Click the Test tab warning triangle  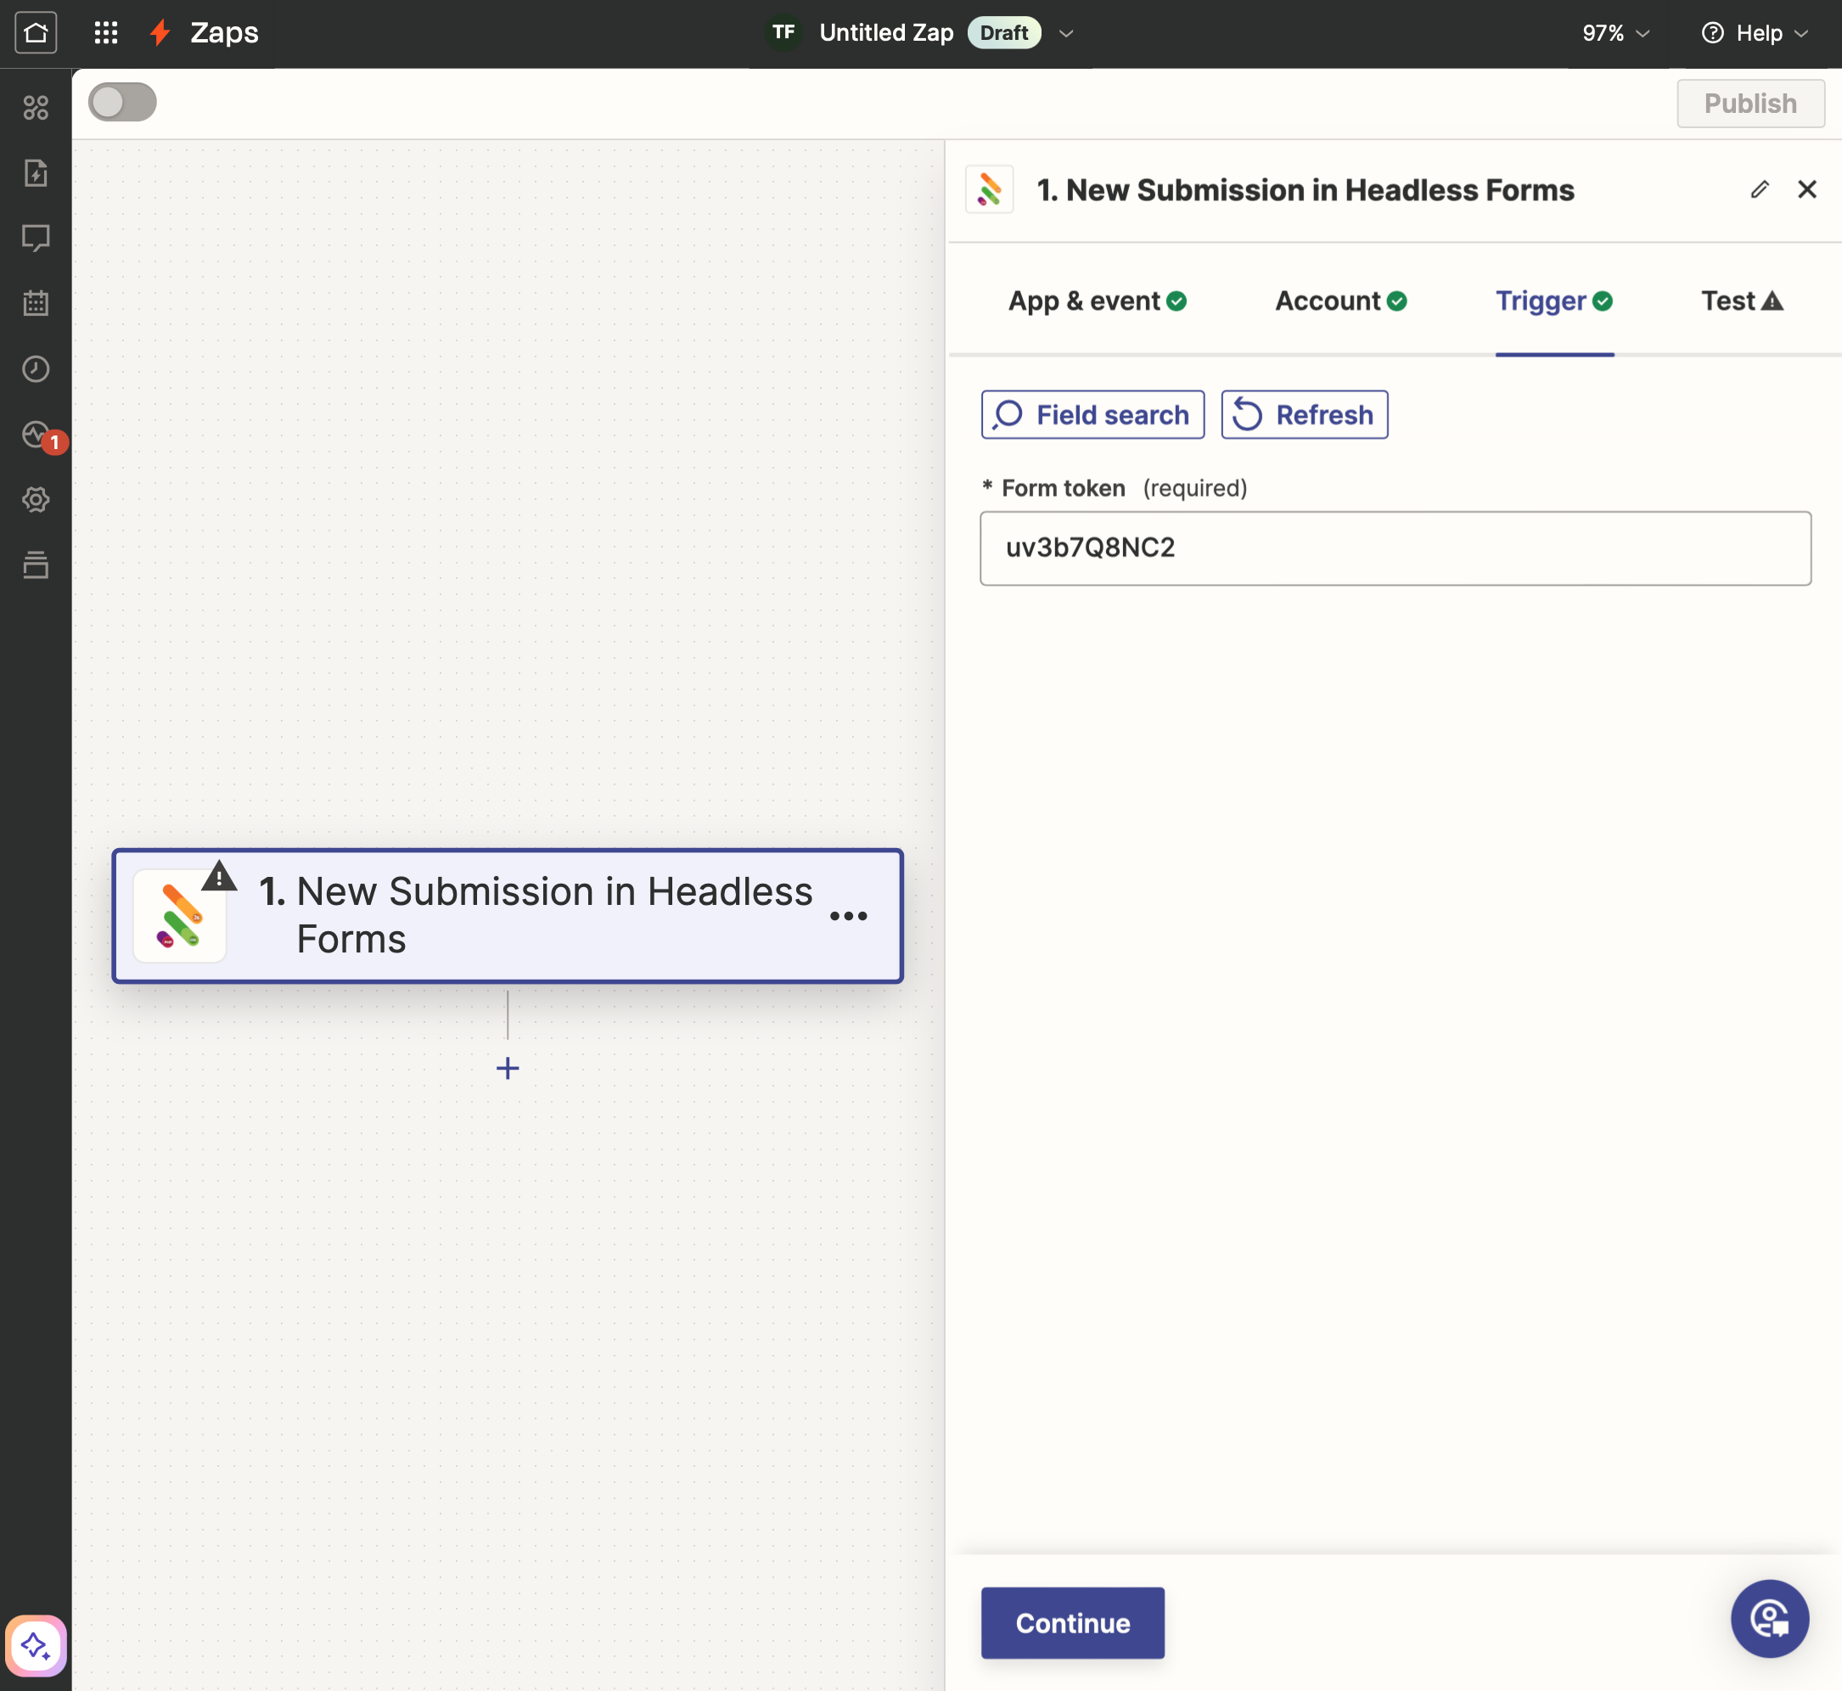pyautogui.click(x=1772, y=301)
